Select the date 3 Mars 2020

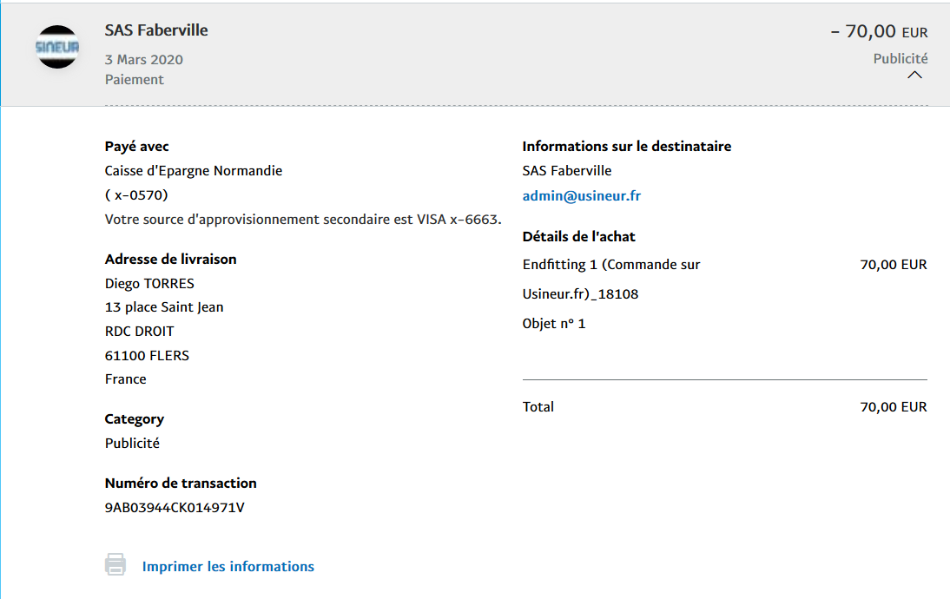coord(143,59)
